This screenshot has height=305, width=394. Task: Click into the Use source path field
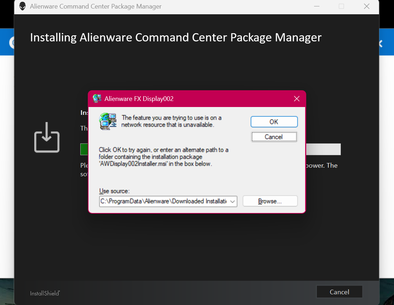pyautogui.click(x=163, y=202)
